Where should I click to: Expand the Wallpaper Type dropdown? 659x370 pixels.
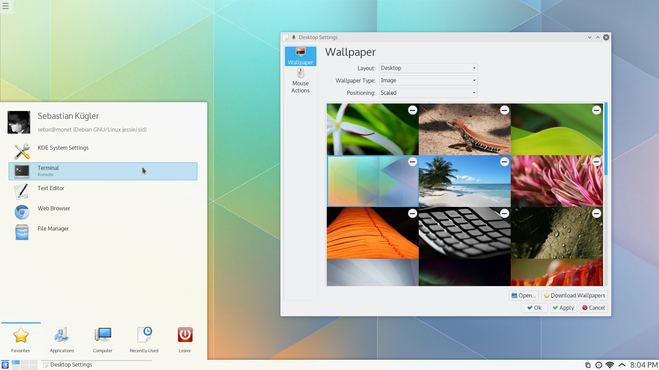(x=428, y=80)
